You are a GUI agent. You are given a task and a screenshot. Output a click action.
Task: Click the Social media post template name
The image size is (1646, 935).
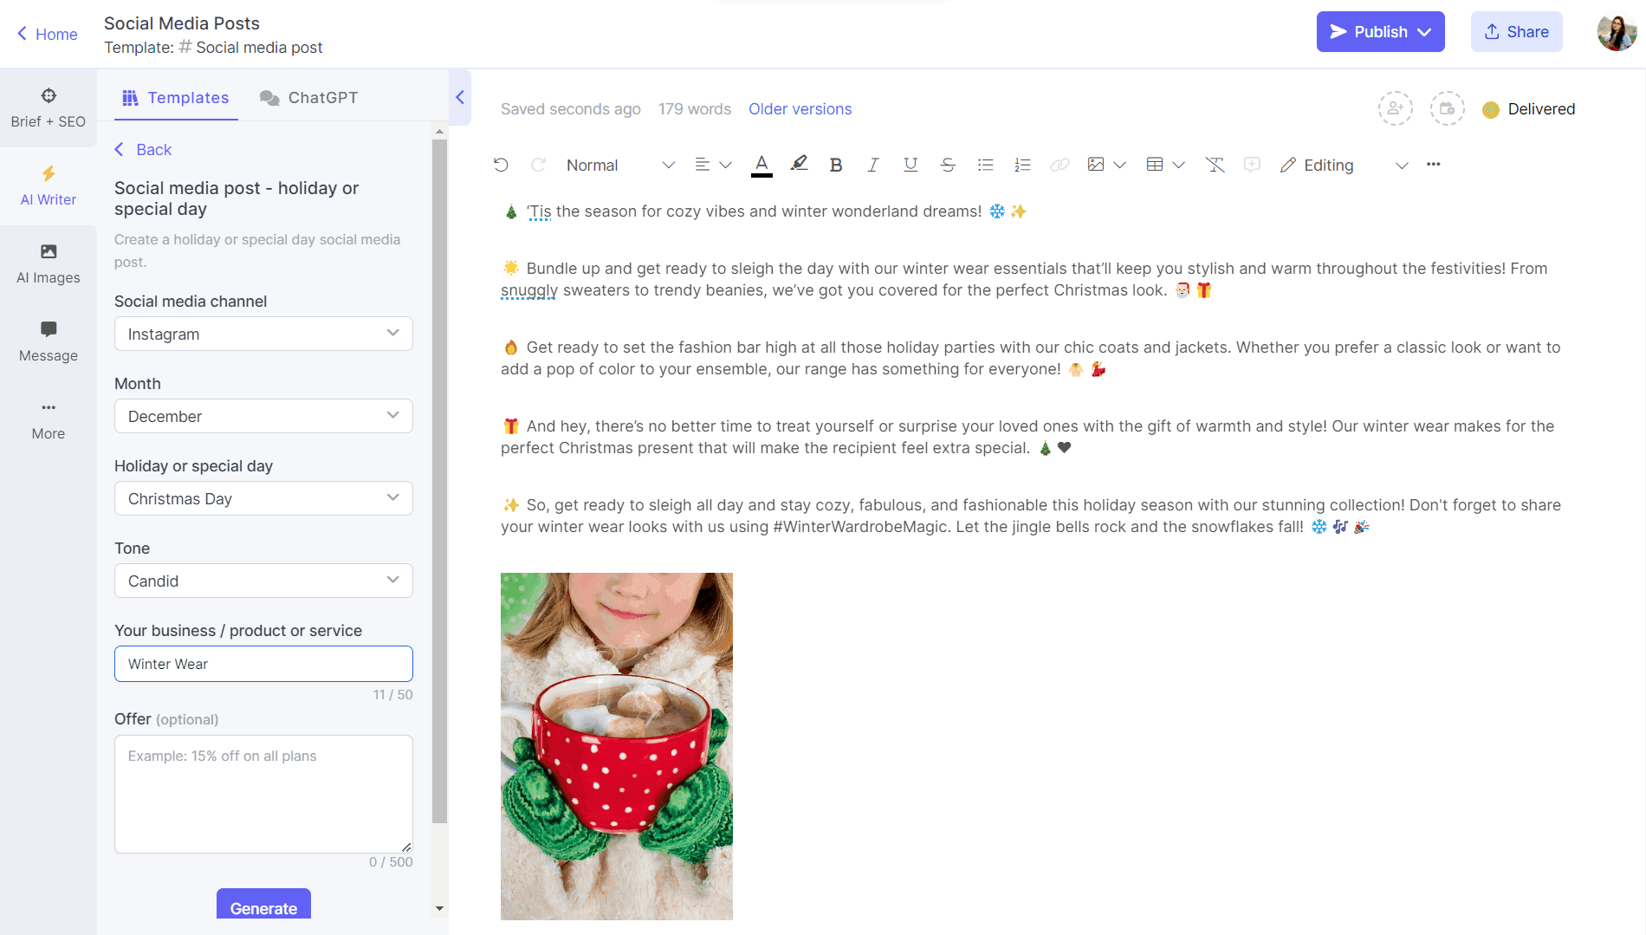coord(259,48)
